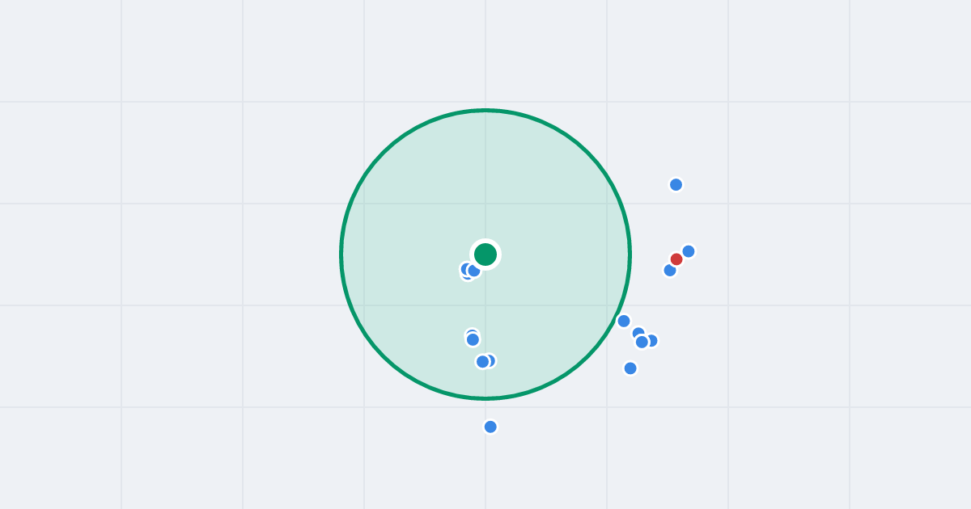The image size is (971, 509).
Task: Select the topmost blue dot on the map
Action: 676,184
